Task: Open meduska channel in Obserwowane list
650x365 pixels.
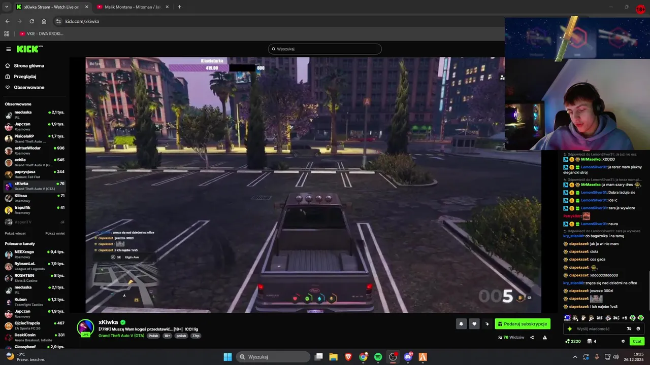Action: coord(35,115)
